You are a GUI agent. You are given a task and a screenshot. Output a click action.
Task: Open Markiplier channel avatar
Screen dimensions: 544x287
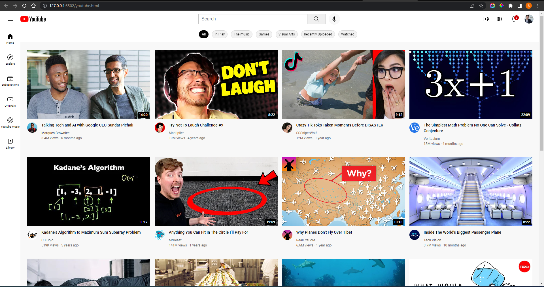(x=160, y=128)
